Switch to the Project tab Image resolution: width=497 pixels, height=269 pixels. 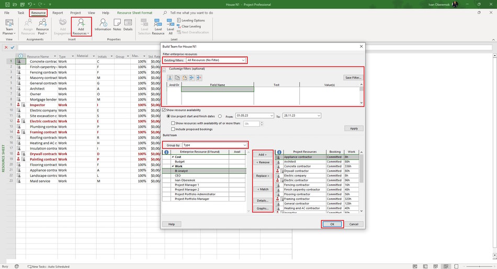tap(75, 13)
